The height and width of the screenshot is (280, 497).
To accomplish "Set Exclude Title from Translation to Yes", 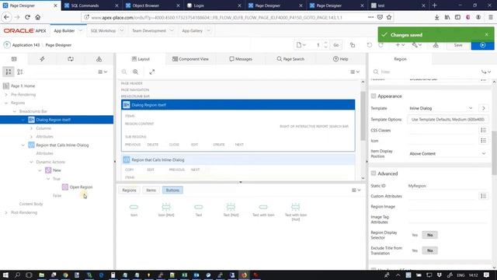I will (415, 250).
